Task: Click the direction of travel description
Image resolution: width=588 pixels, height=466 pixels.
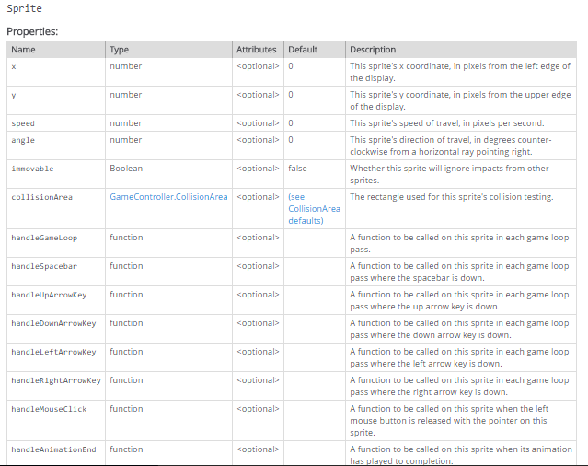Action: [450, 146]
